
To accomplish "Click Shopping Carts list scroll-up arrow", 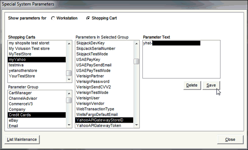I will tap(69, 44).
